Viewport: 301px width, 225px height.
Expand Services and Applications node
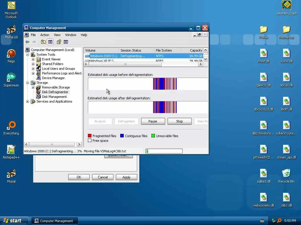pos(27,102)
